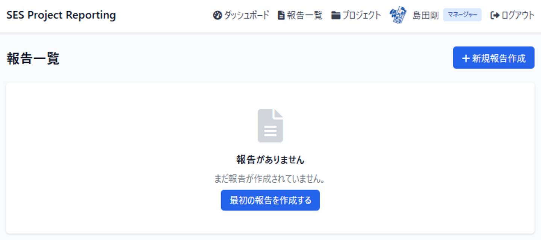Screen dimensions: 541x240
Task: Click the 報告一覧 page heading
Action: pyautogui.click(x=33, y=59)
